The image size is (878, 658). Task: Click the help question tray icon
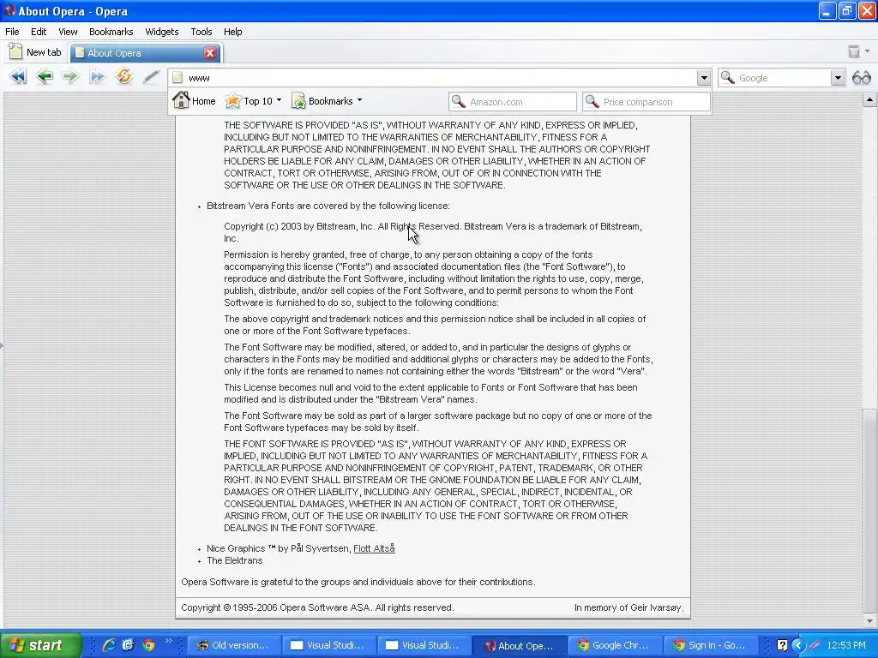pyautogui.click(x=782, y=645)
